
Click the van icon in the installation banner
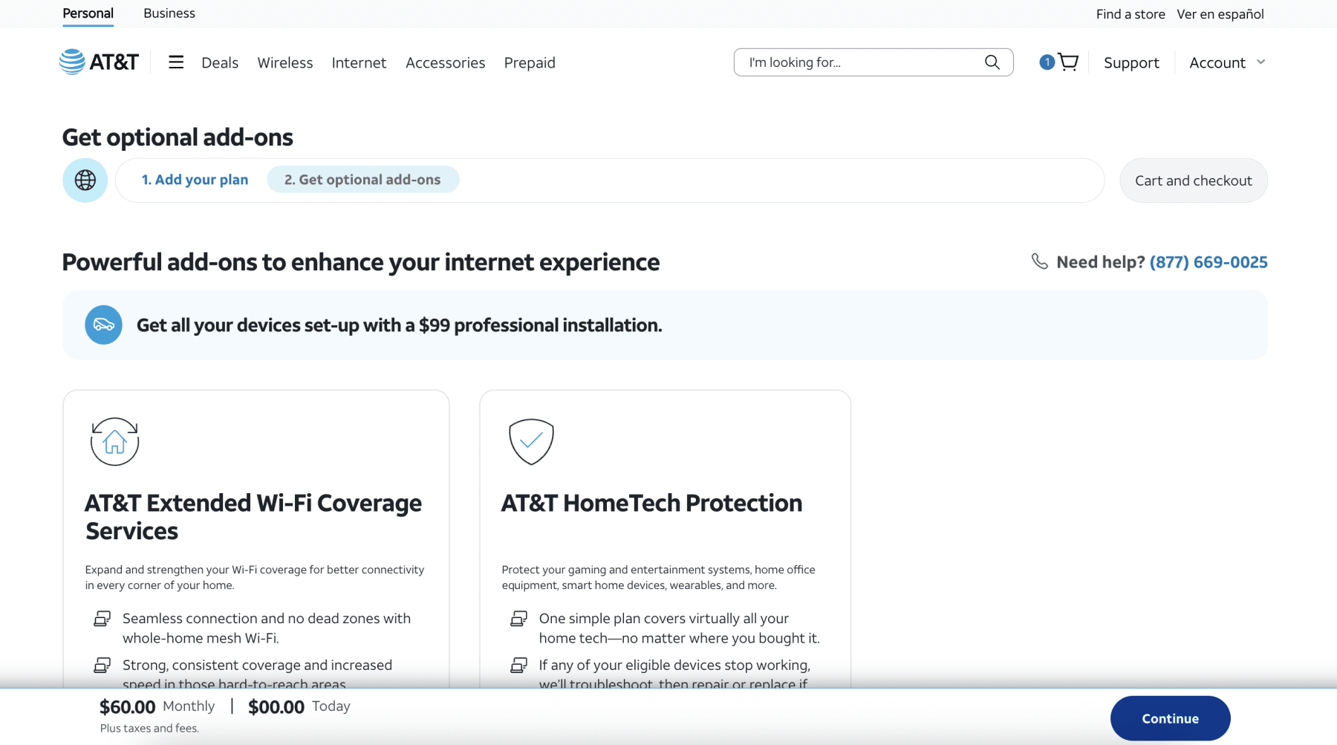tap(103, 325)
